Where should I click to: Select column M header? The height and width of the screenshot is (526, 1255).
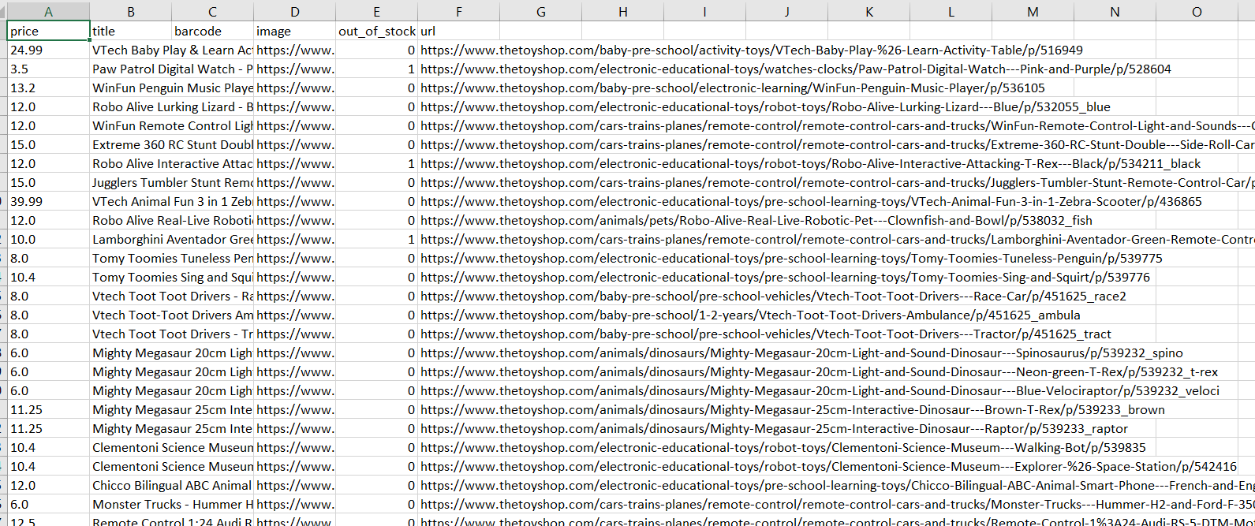1033,11
